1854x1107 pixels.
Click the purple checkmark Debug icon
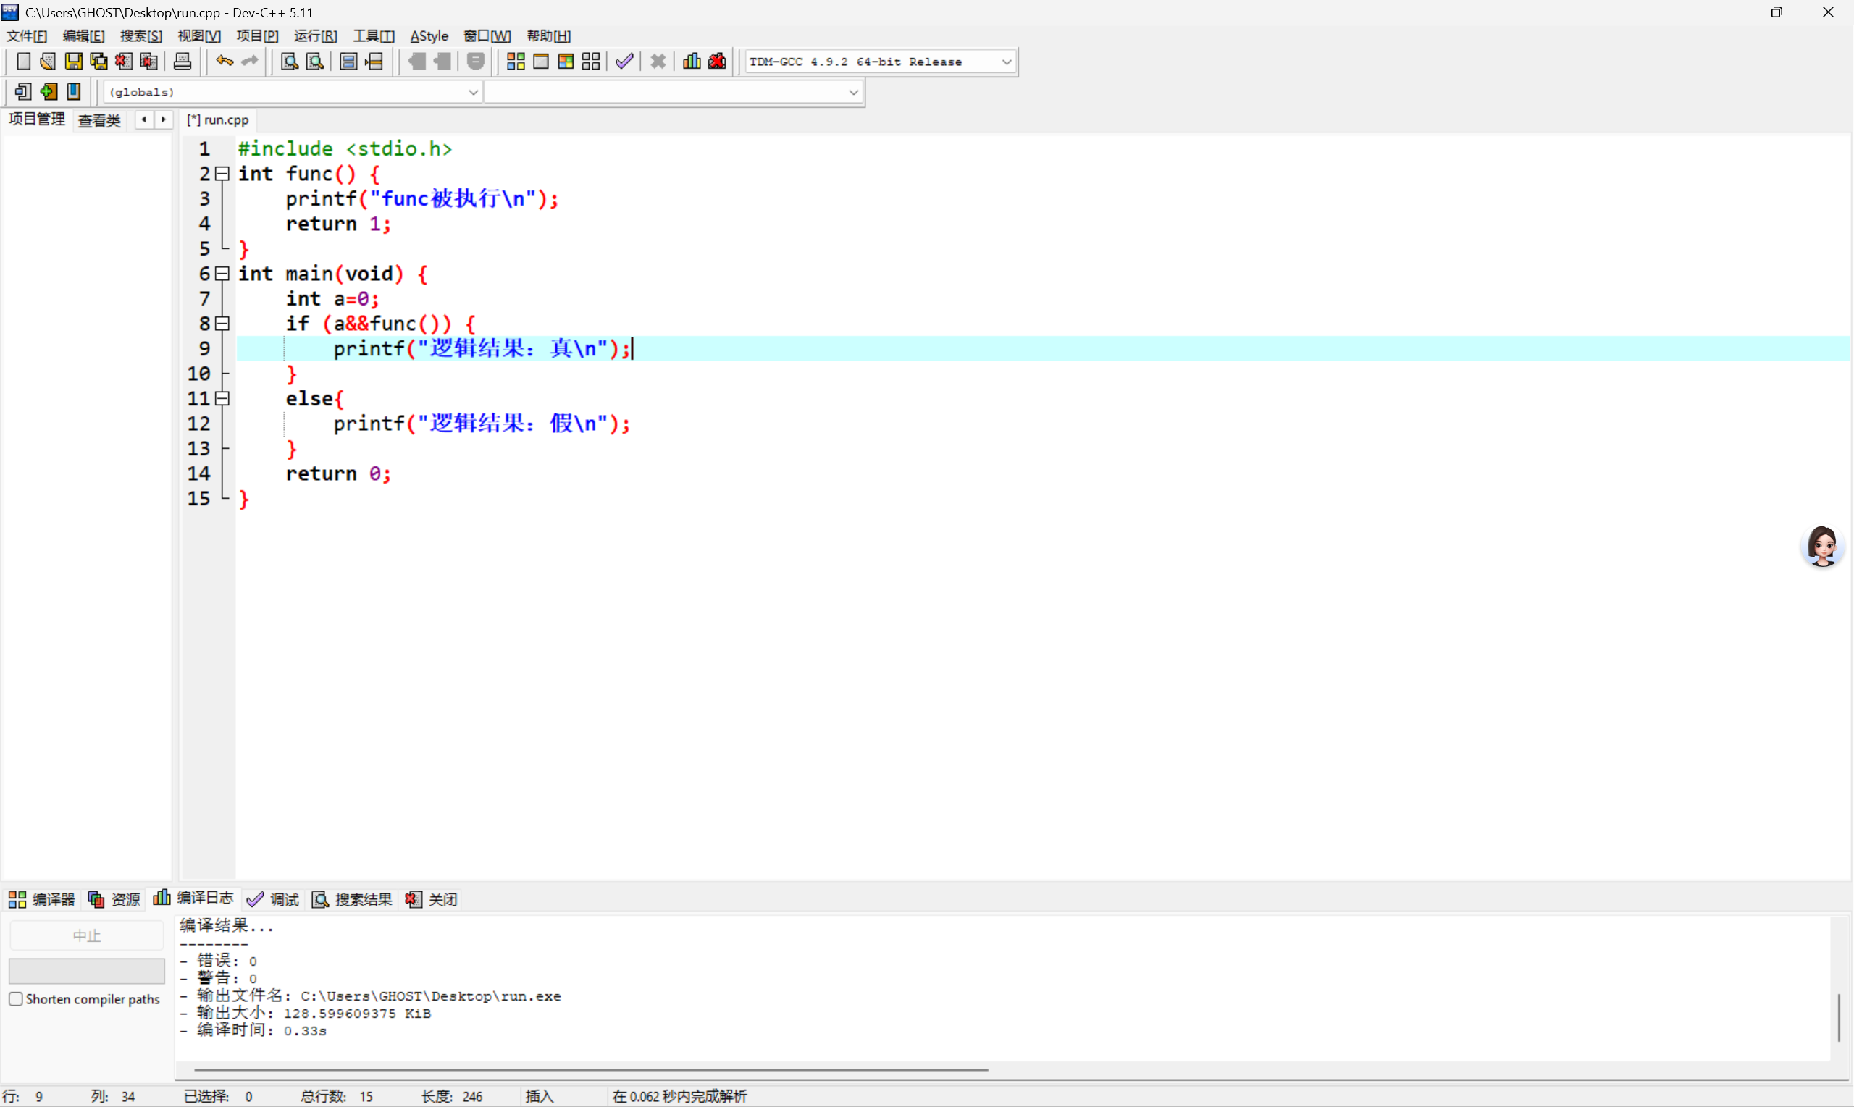click(624, 61)
